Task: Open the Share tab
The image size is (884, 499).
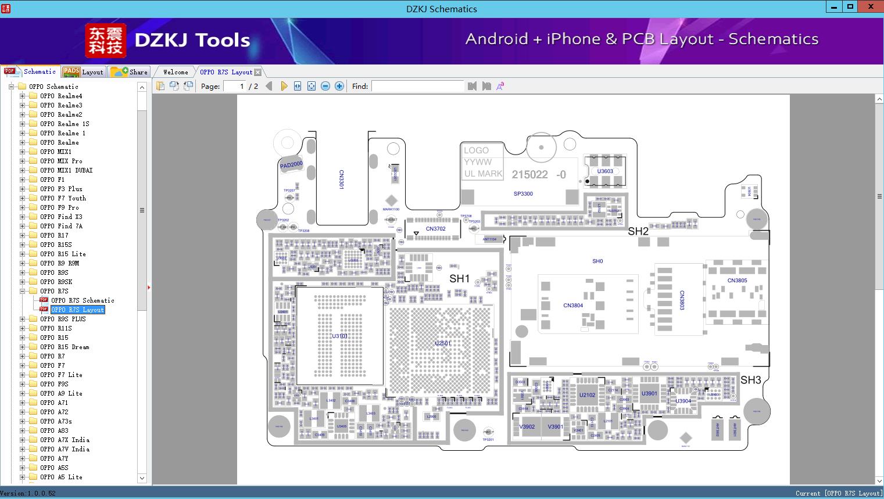Action: point(129,72)
